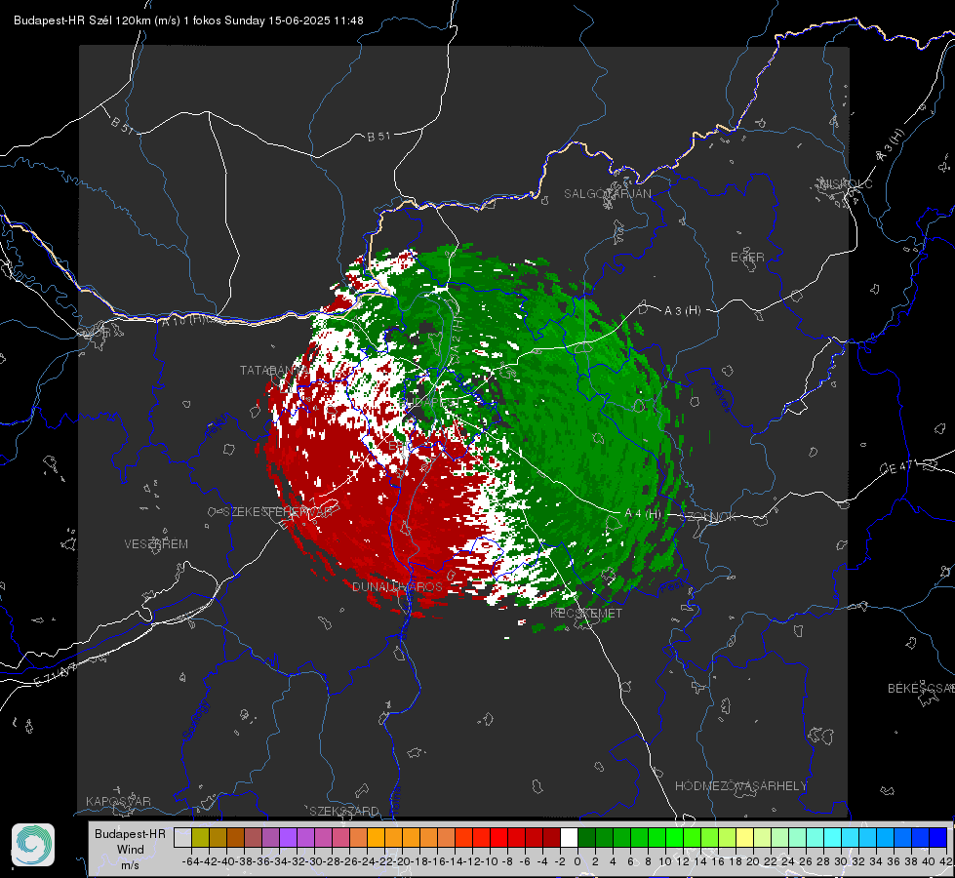Click the SALGÓTARJÁN city label
The width and height of the screenshot is (955, 878).
point(607,194)
